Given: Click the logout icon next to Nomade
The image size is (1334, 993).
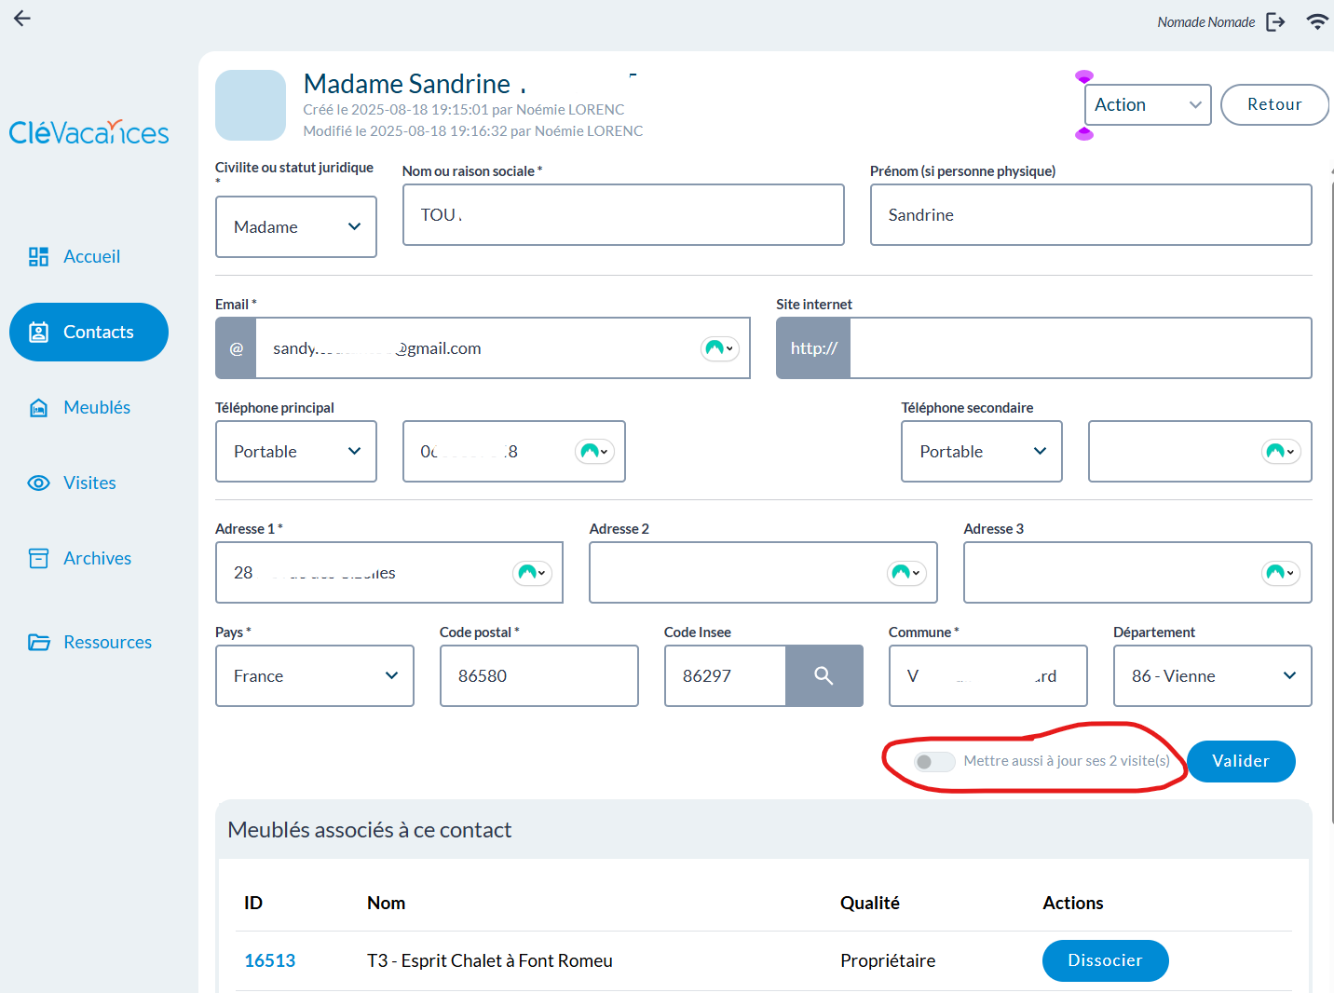Looking at the screenshot, I should [1275, 22].
